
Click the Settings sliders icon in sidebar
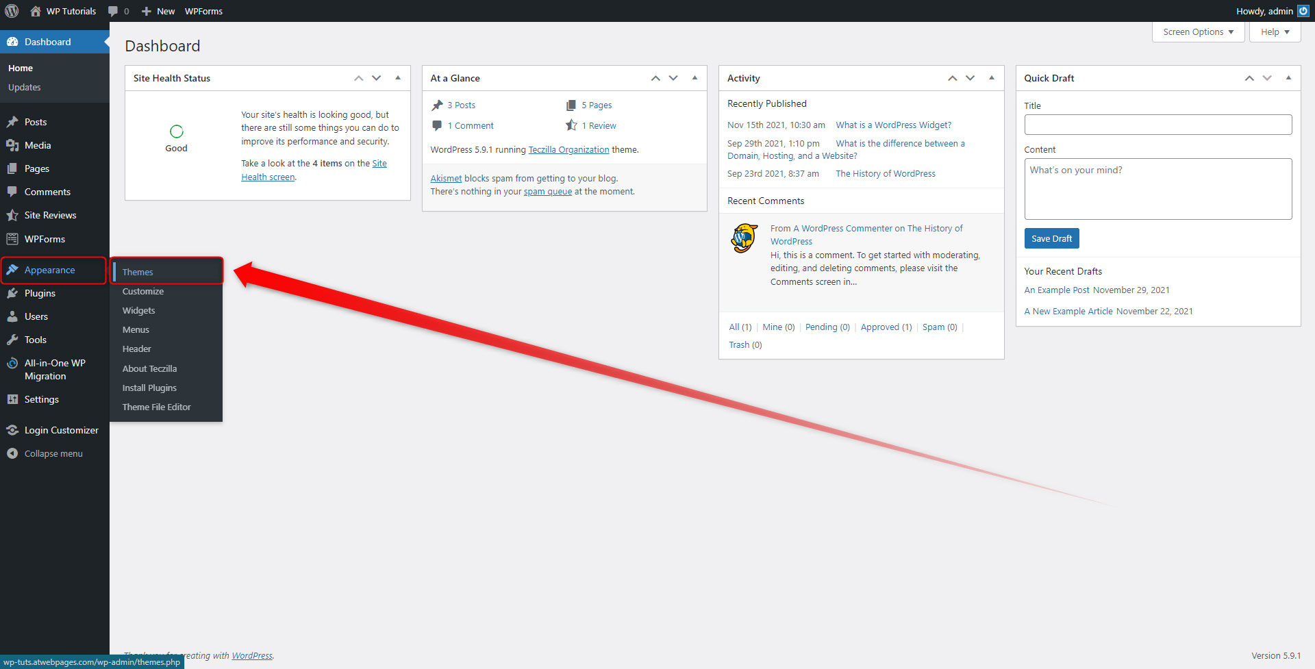(x=12, y=399)
